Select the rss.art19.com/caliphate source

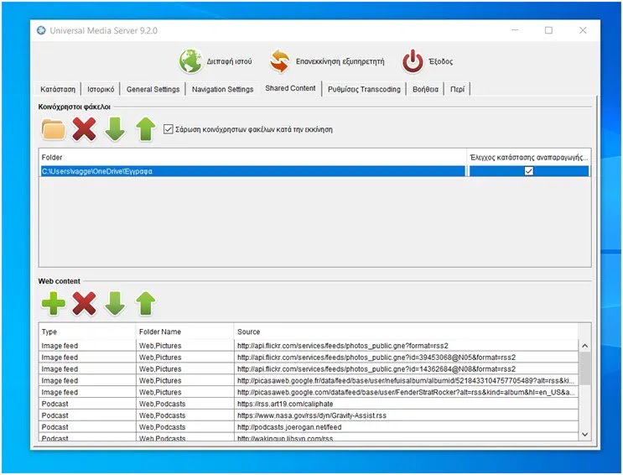point(406,404)
